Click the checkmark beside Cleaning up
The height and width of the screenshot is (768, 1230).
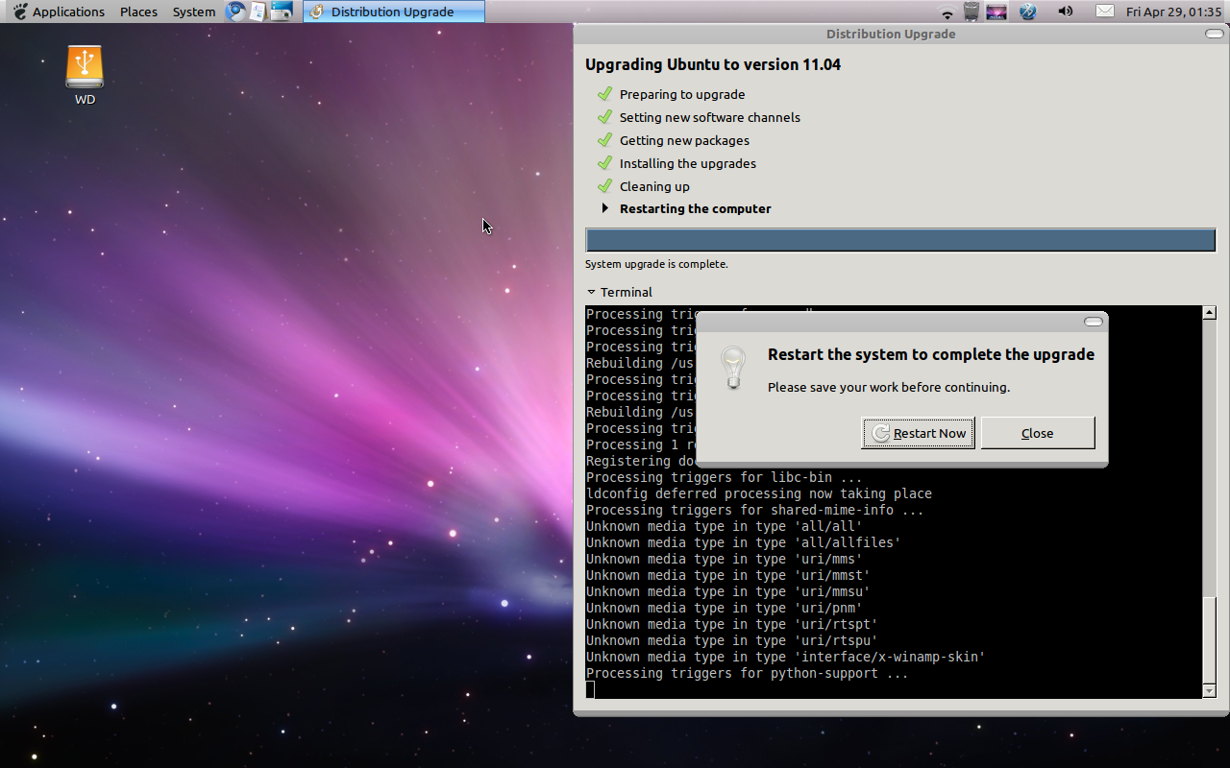coord(604,185)
